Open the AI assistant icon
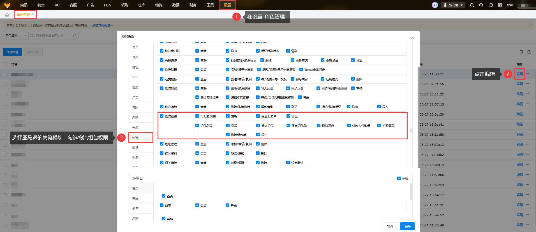The image size is (536, 232). (x=435, y=5)
